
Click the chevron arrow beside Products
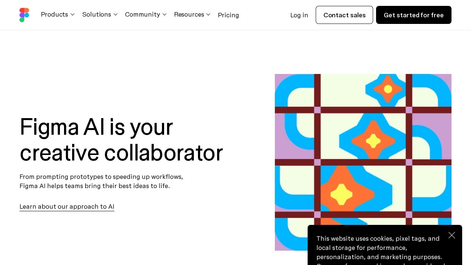point(72,14)
